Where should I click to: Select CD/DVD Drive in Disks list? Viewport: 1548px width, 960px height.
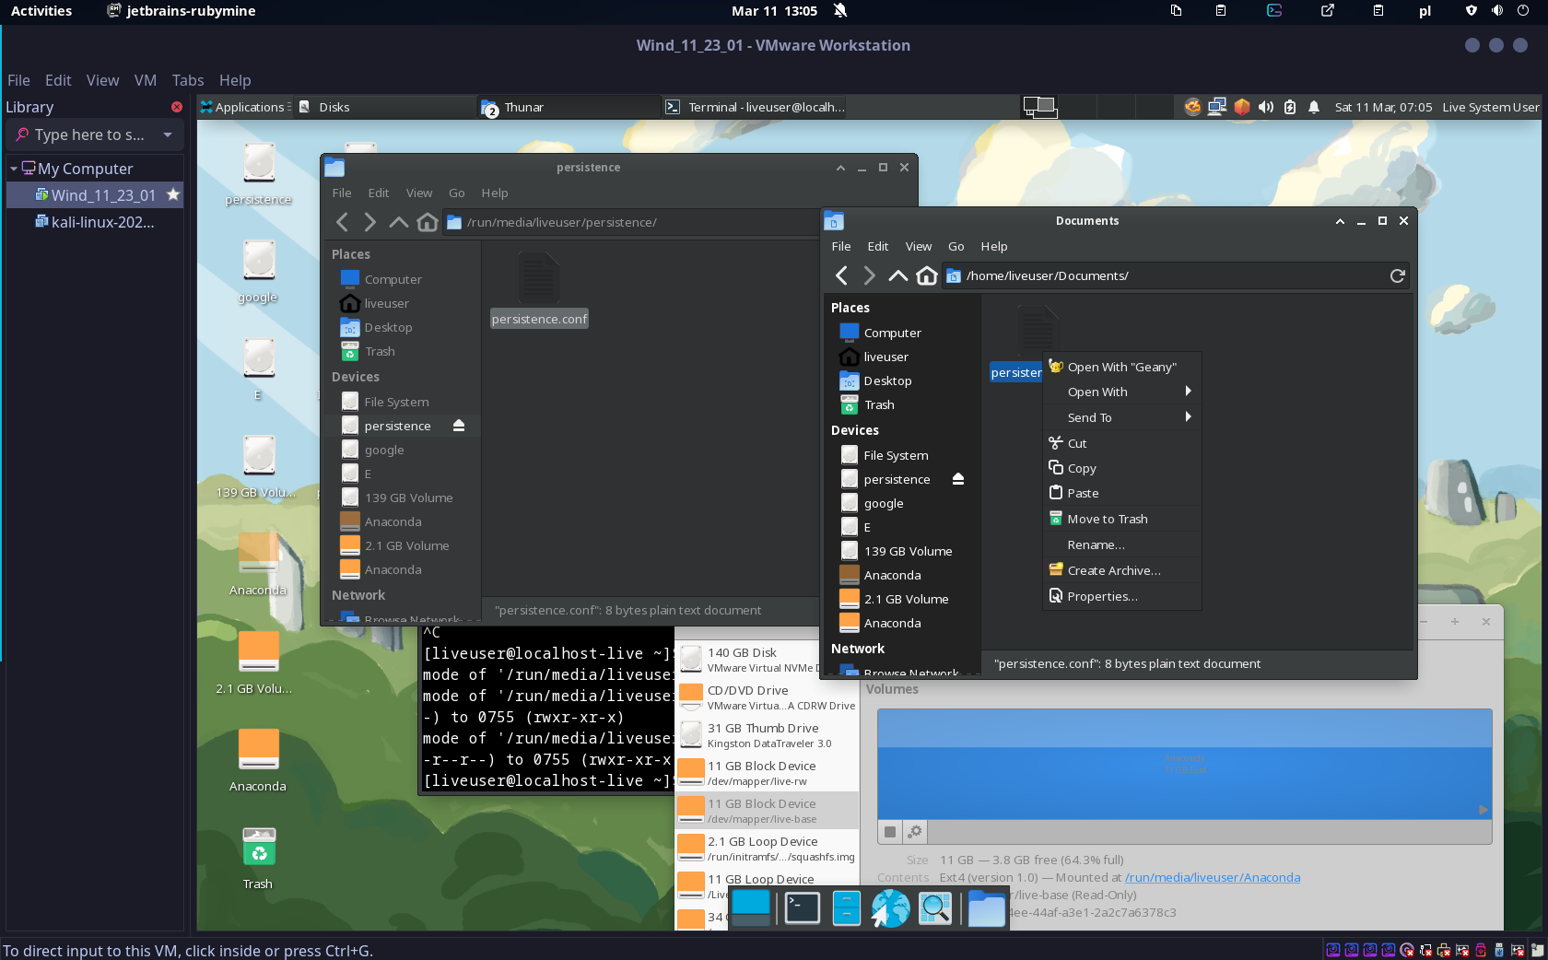767,697
